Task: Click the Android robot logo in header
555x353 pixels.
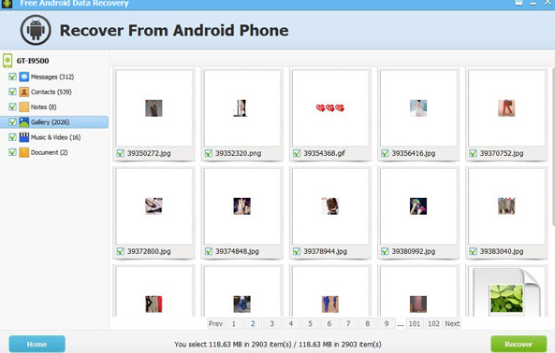Action: coord(36,30)
